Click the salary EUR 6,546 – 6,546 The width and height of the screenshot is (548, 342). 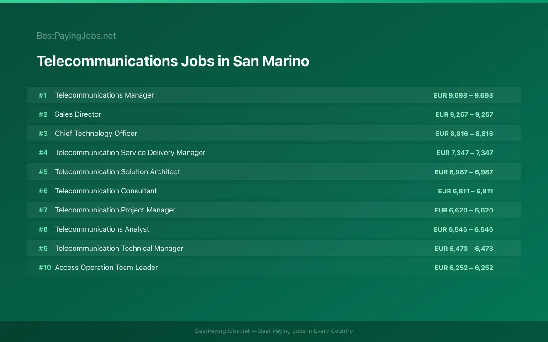464,229
